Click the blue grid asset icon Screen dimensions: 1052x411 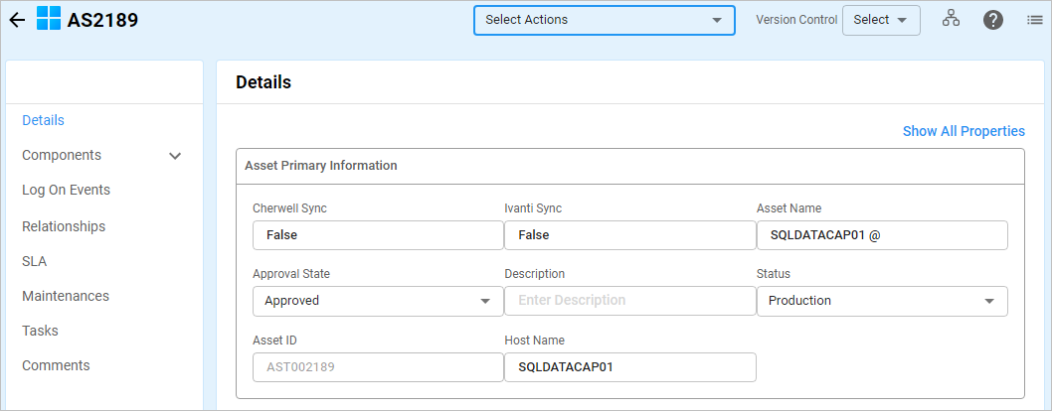click(49, 19)
